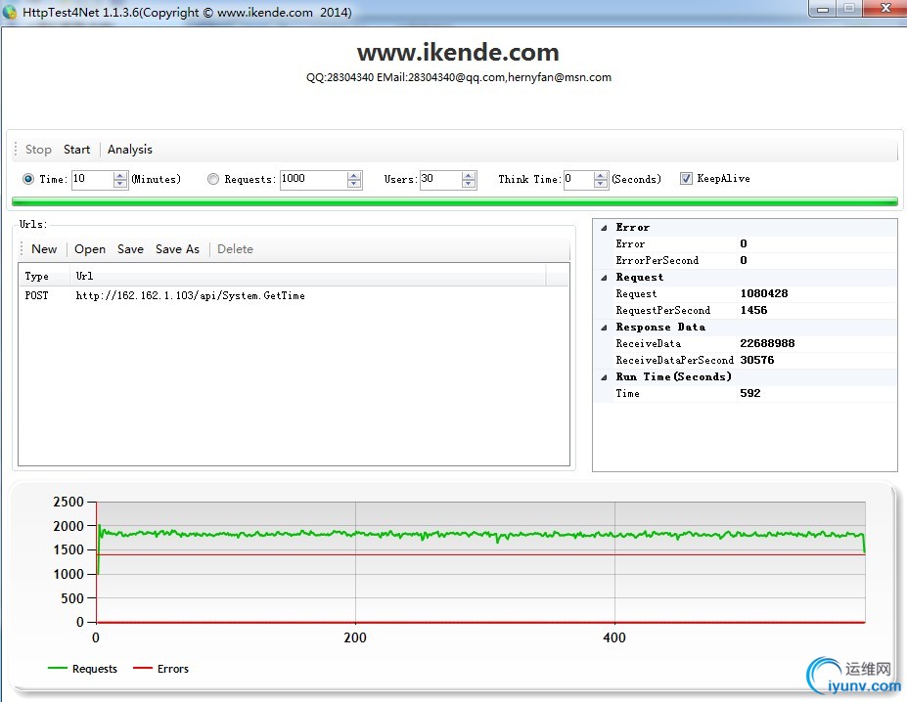
Task: Click the POST type cell
Action: tap(36, 295)
